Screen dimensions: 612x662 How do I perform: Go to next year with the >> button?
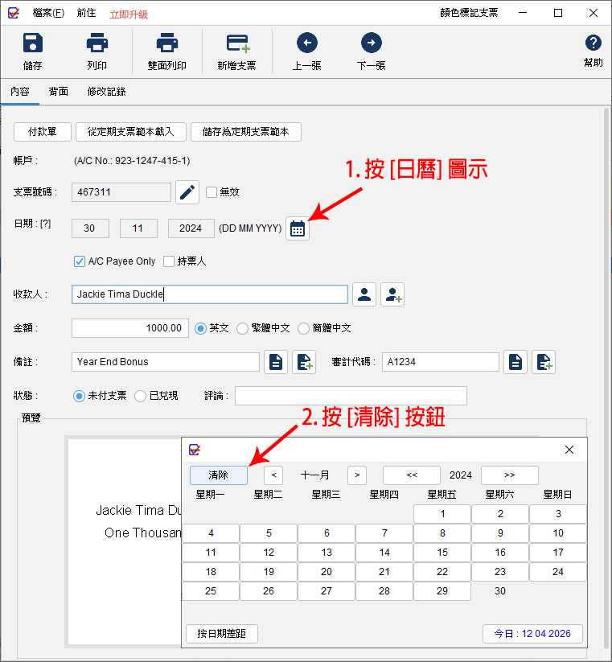[509, 475]
